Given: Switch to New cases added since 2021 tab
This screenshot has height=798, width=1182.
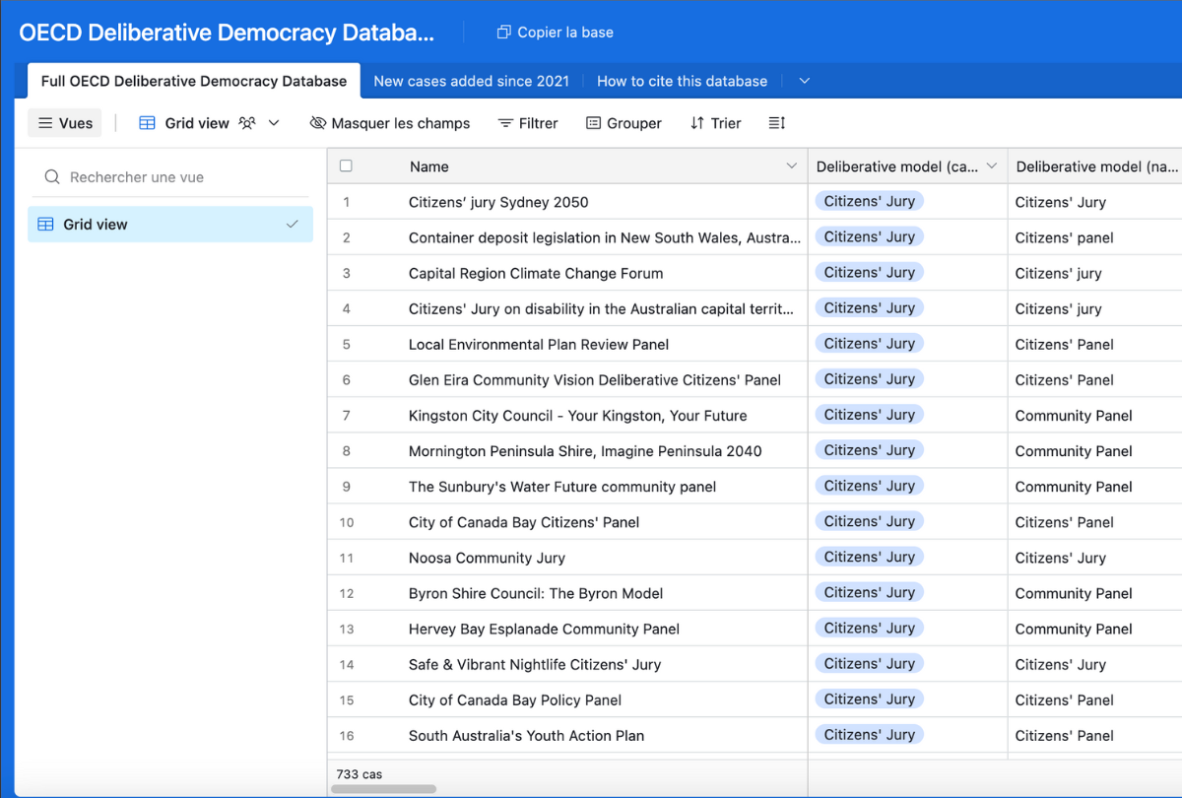Looking at the screenshot, I should pyautogui.click(x=472, y=81).
